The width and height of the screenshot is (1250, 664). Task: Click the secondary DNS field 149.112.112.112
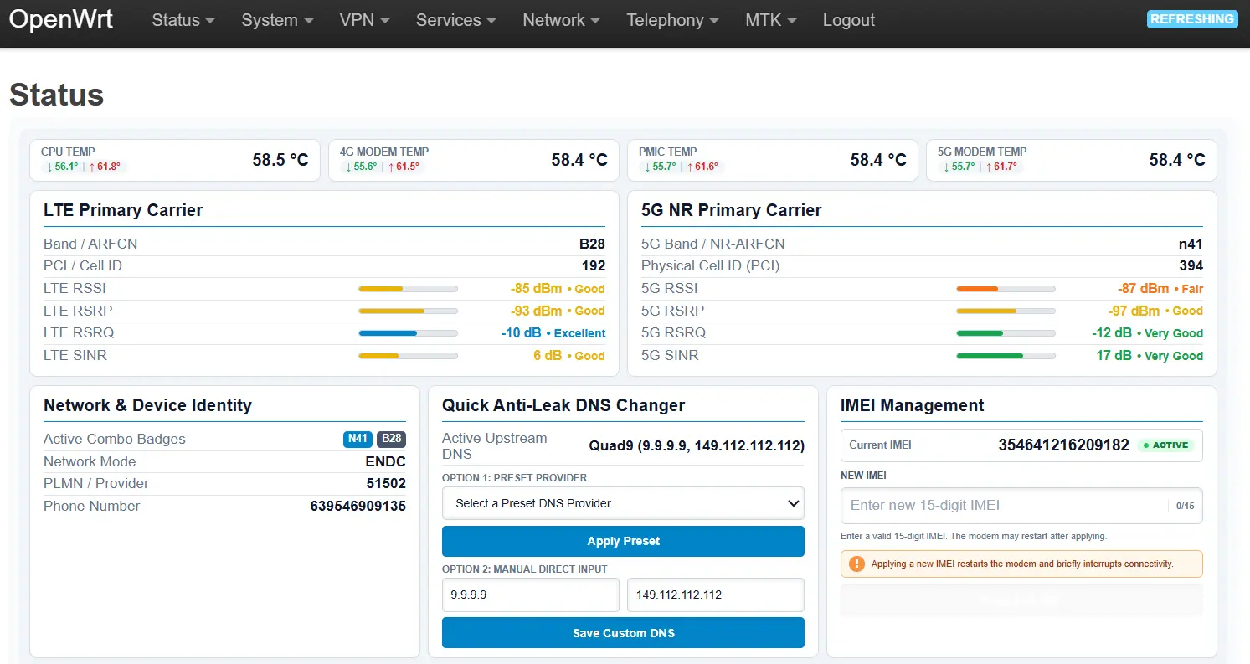click(x=716, y=595)
